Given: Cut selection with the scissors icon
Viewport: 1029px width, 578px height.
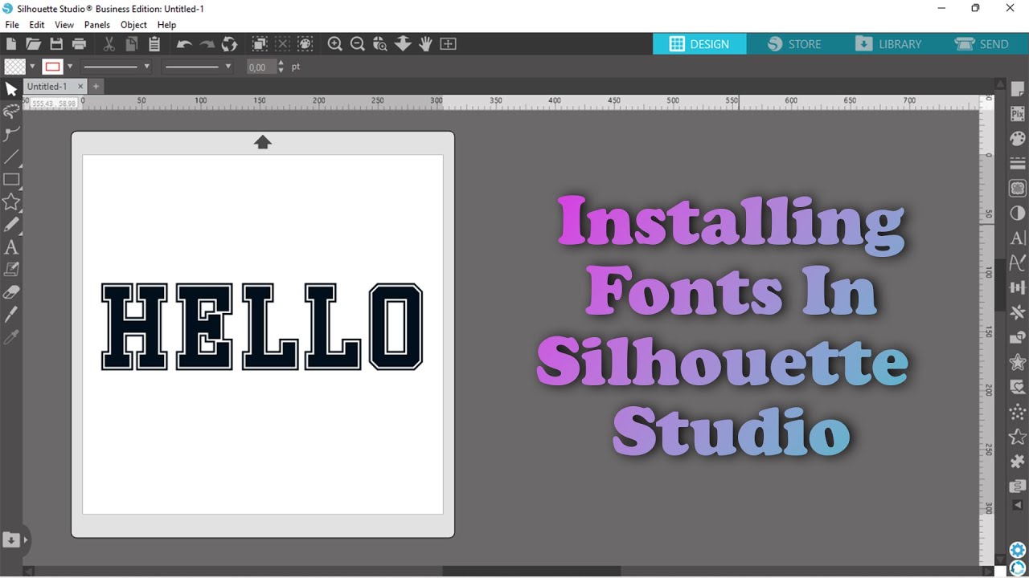Looking at the screenshot, I should tap(109, 44).
